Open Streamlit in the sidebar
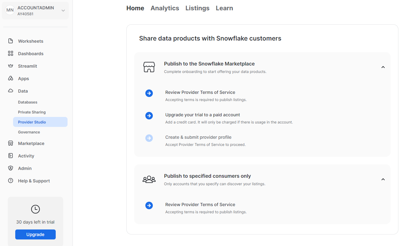The image size is (404, 246). [x=27, y=66]
